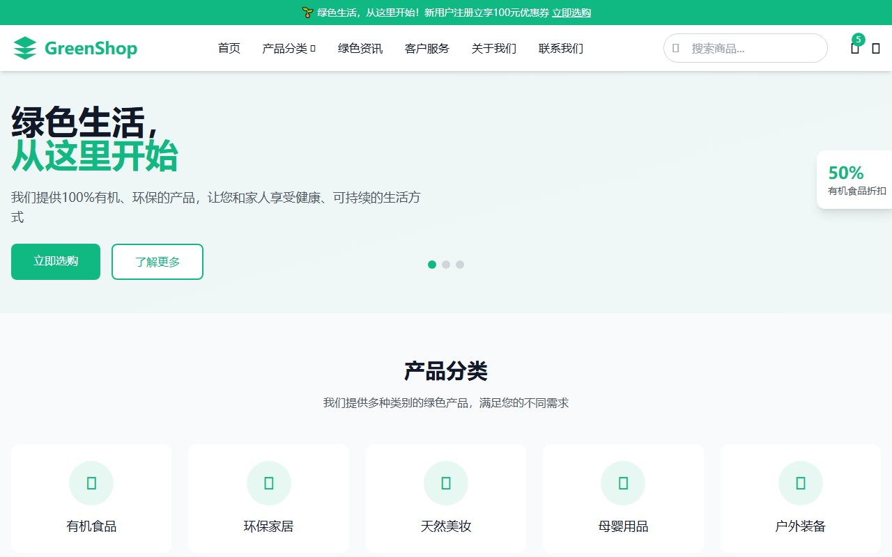Click the magnifier icon in the search bar
Viewport: 892px width, 557px height.
[x=675, y=48]
